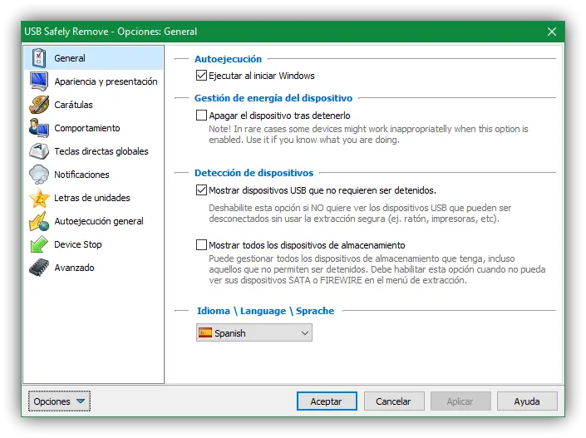Close the Opciones dialog window
This screenshot has height=438, width=586.
click(x=552, y=32)
